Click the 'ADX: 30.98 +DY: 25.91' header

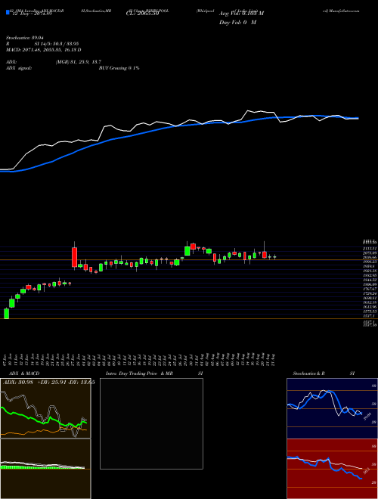point(49,383)
